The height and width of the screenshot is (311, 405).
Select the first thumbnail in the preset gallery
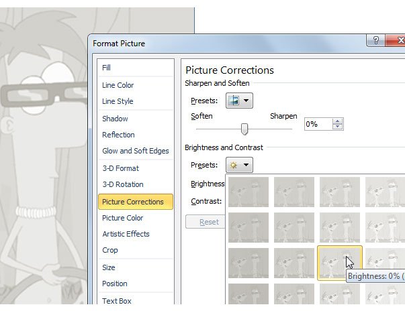point(249,192)
